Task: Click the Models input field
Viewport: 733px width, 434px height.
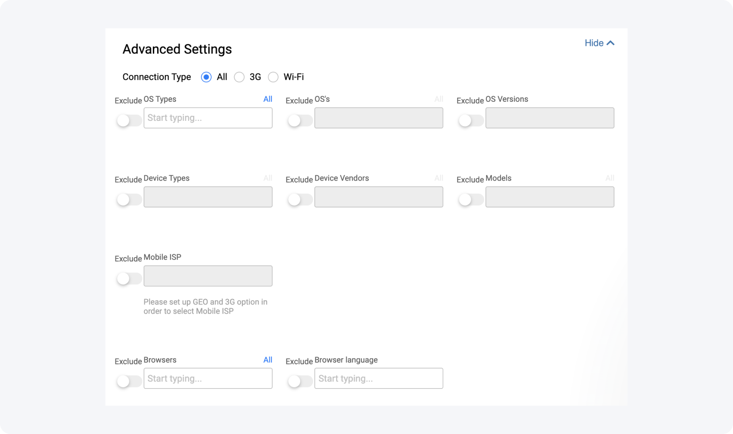Action: click(x=550, y=197)
